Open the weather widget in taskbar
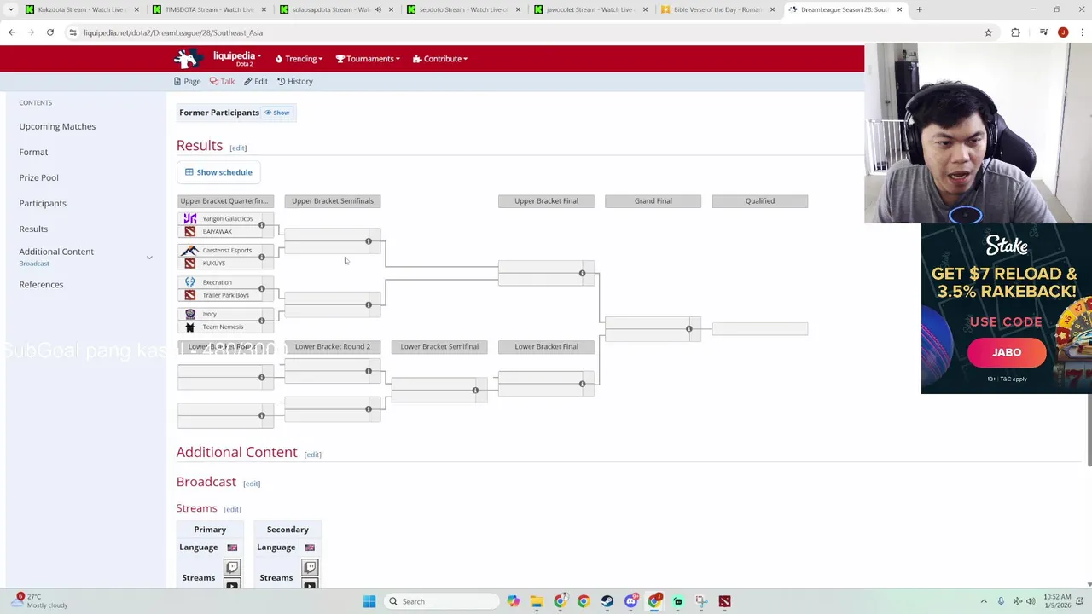Screen dimensions: 1092x614 coord(41,601)
